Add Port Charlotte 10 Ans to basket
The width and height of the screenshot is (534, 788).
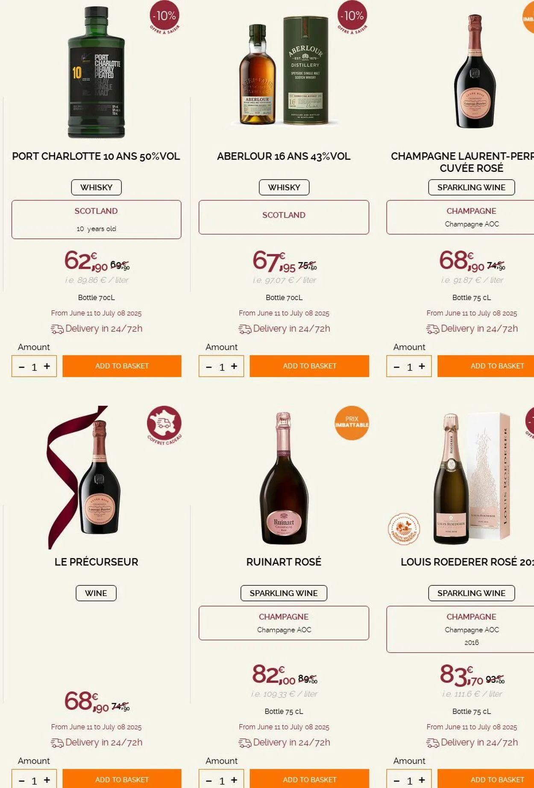pyautogui.click(x=122, y=366)
